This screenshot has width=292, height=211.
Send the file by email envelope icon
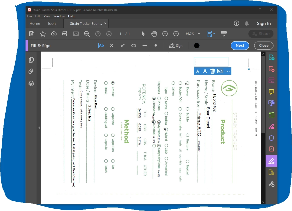tap(76, 34)
